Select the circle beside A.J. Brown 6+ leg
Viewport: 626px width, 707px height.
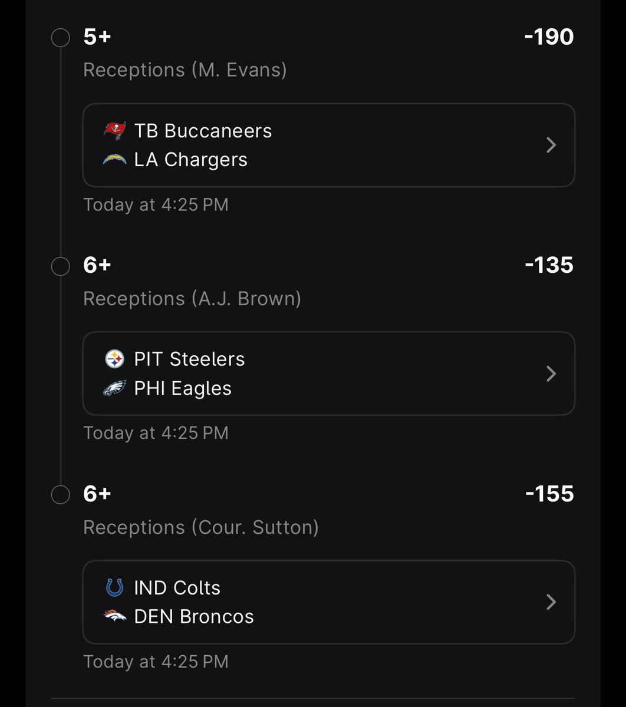click(x=61, y=266)
